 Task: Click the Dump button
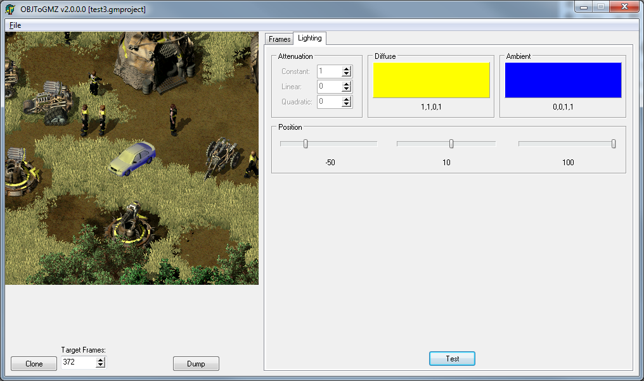point(196,363)
